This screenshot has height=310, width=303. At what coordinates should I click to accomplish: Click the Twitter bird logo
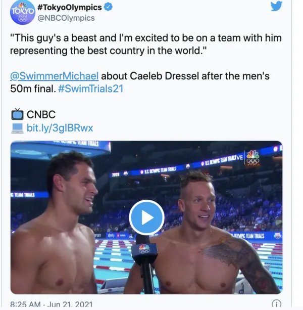[x=275, y=7]
